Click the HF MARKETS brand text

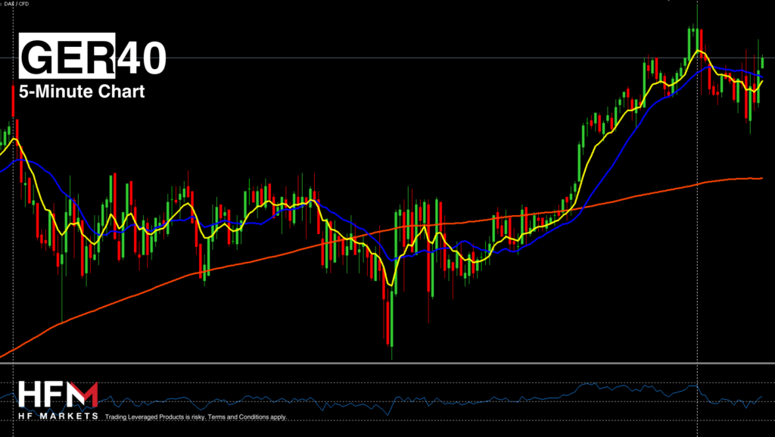[58, 416]
